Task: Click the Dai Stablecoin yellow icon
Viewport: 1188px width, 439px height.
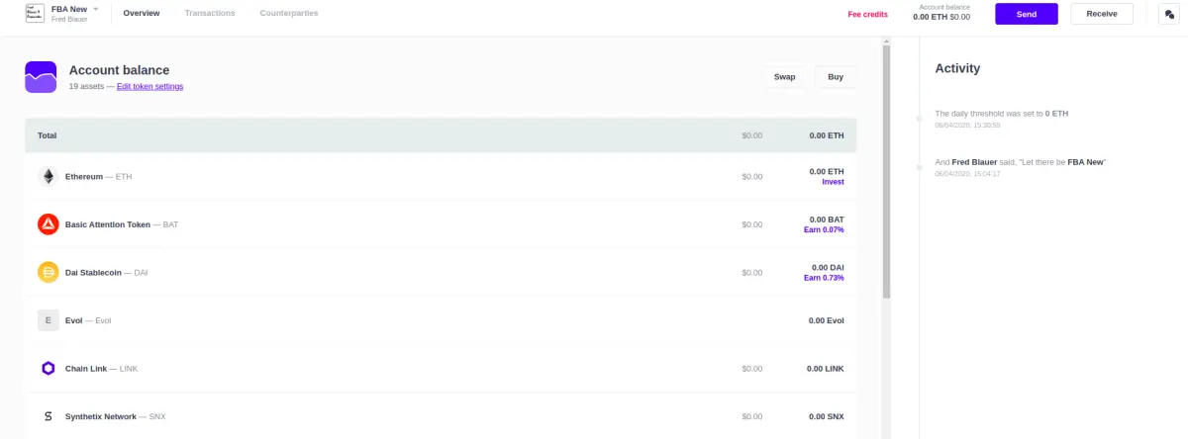Action: (48, 272)
